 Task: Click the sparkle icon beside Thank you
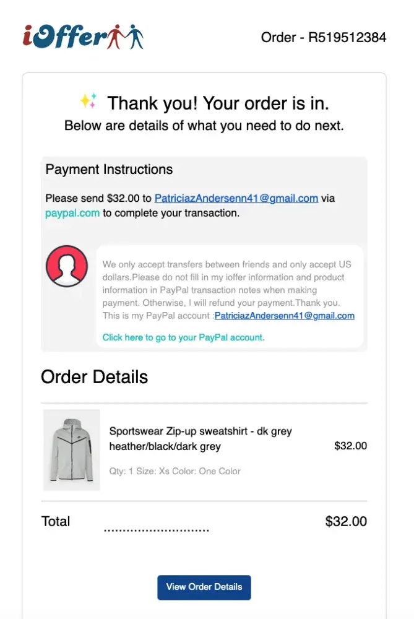coord(88,101)
